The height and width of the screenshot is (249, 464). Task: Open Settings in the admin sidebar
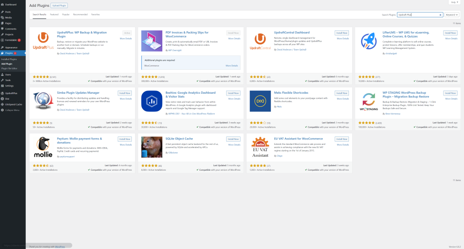coord(10,86)
